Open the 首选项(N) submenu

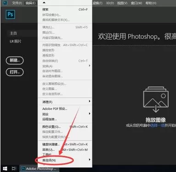65,160
